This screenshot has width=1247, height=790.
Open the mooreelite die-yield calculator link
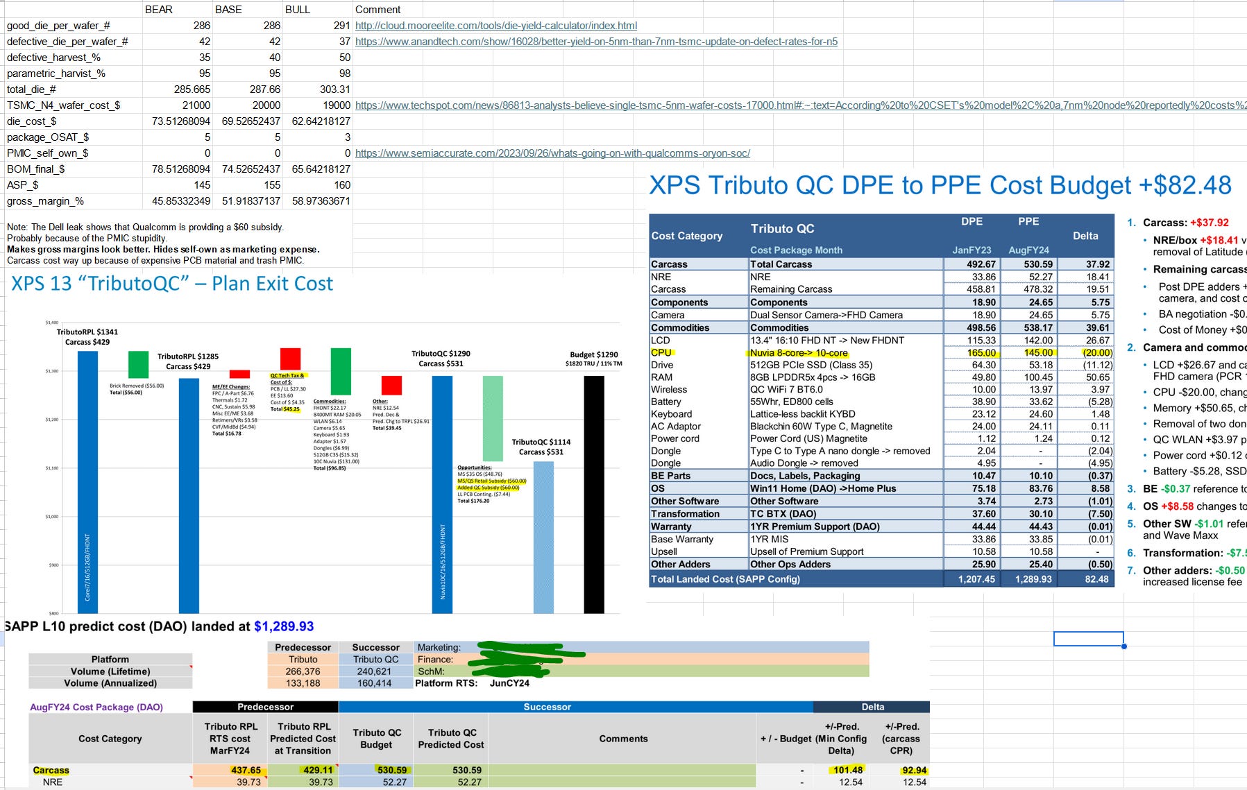coord(496,26)
